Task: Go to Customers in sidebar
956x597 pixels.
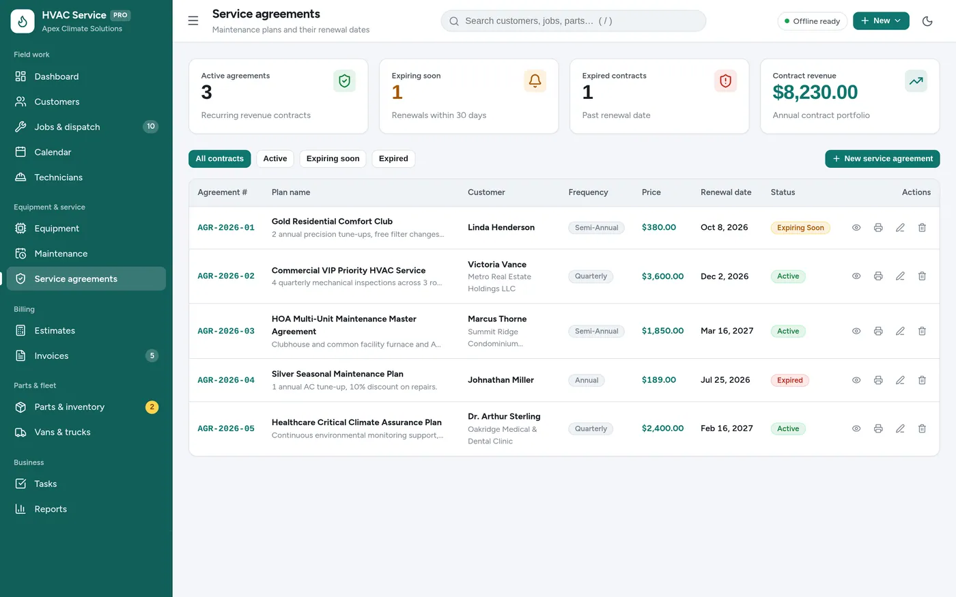Action: (86, 102)
